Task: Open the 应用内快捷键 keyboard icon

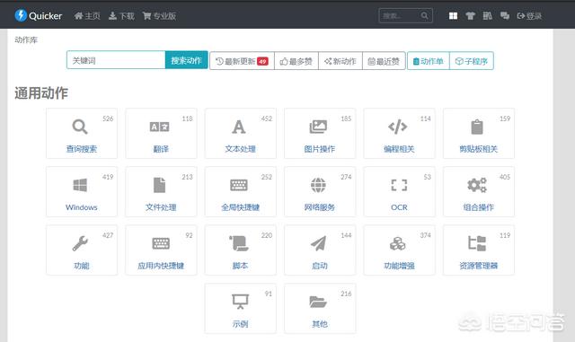Action: point(161,243)
